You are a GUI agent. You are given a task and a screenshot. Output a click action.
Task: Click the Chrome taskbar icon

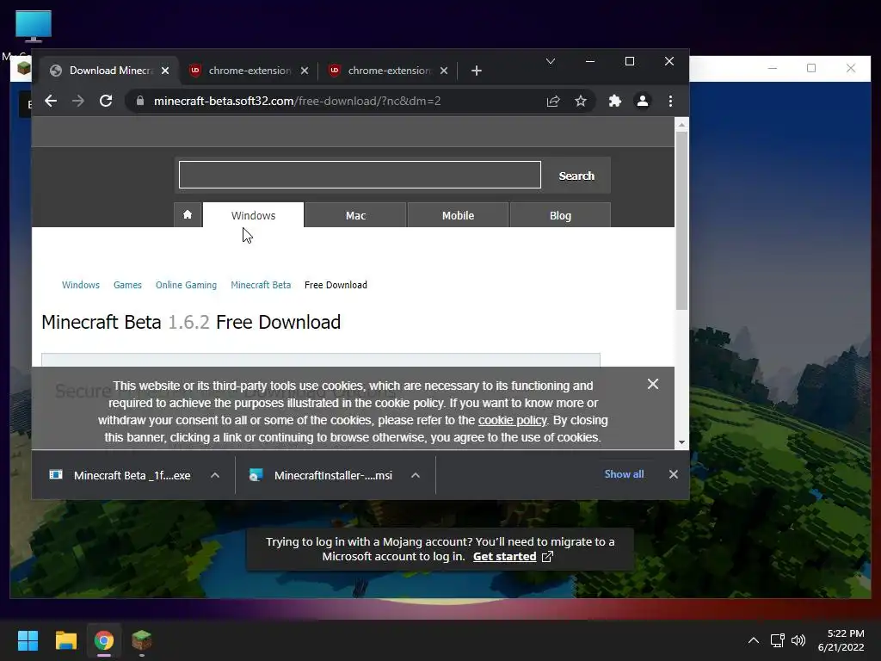click(x=104, y=640)
